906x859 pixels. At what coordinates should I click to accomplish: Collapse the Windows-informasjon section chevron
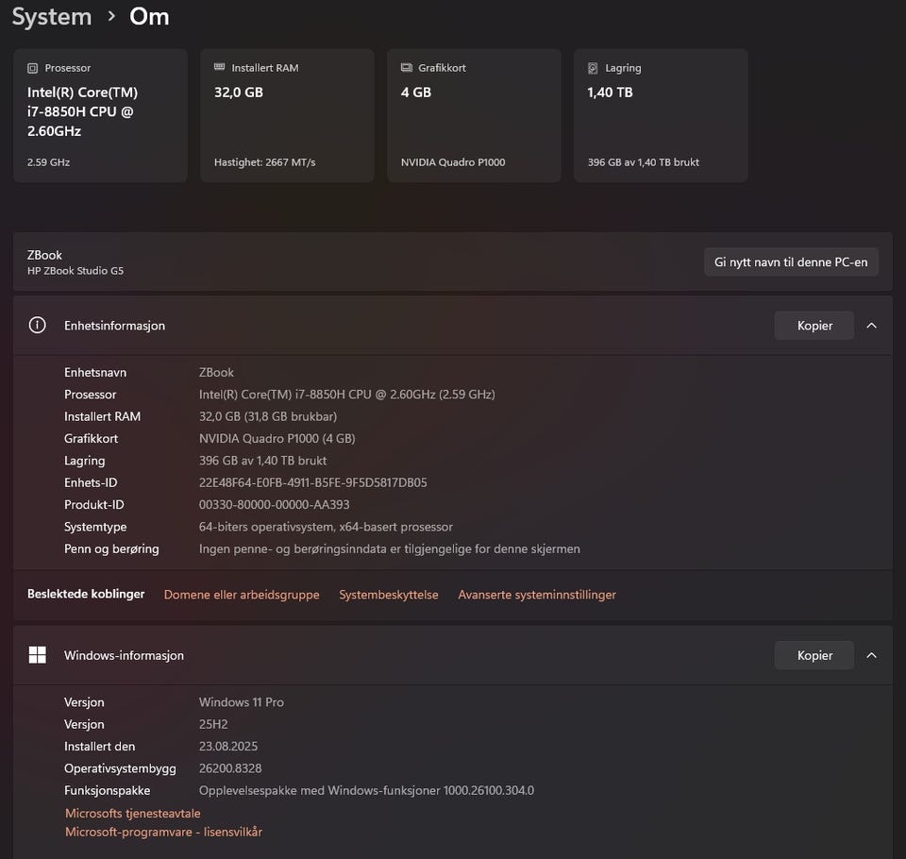(871, 655)
